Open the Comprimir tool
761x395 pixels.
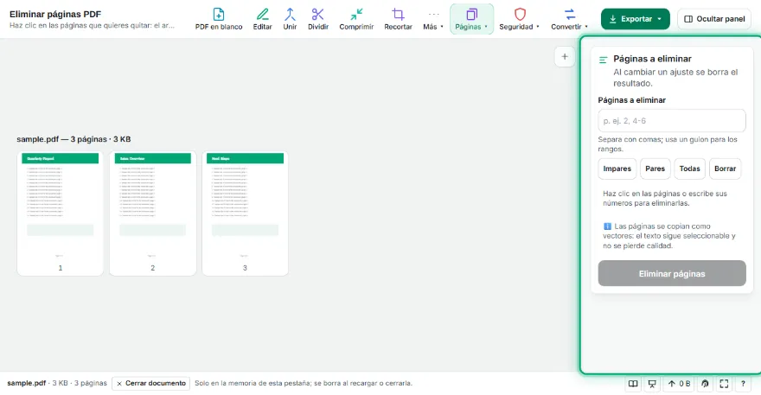[356, 19]
